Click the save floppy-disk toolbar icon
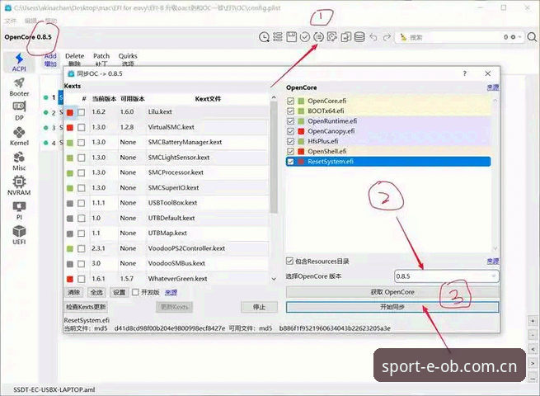Image resolution: width=540 pixels, height=396 pixels. [291, 36]
